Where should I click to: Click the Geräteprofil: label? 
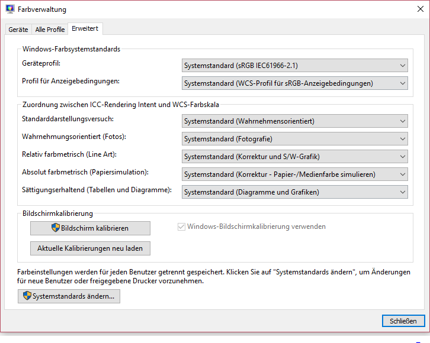41,63
